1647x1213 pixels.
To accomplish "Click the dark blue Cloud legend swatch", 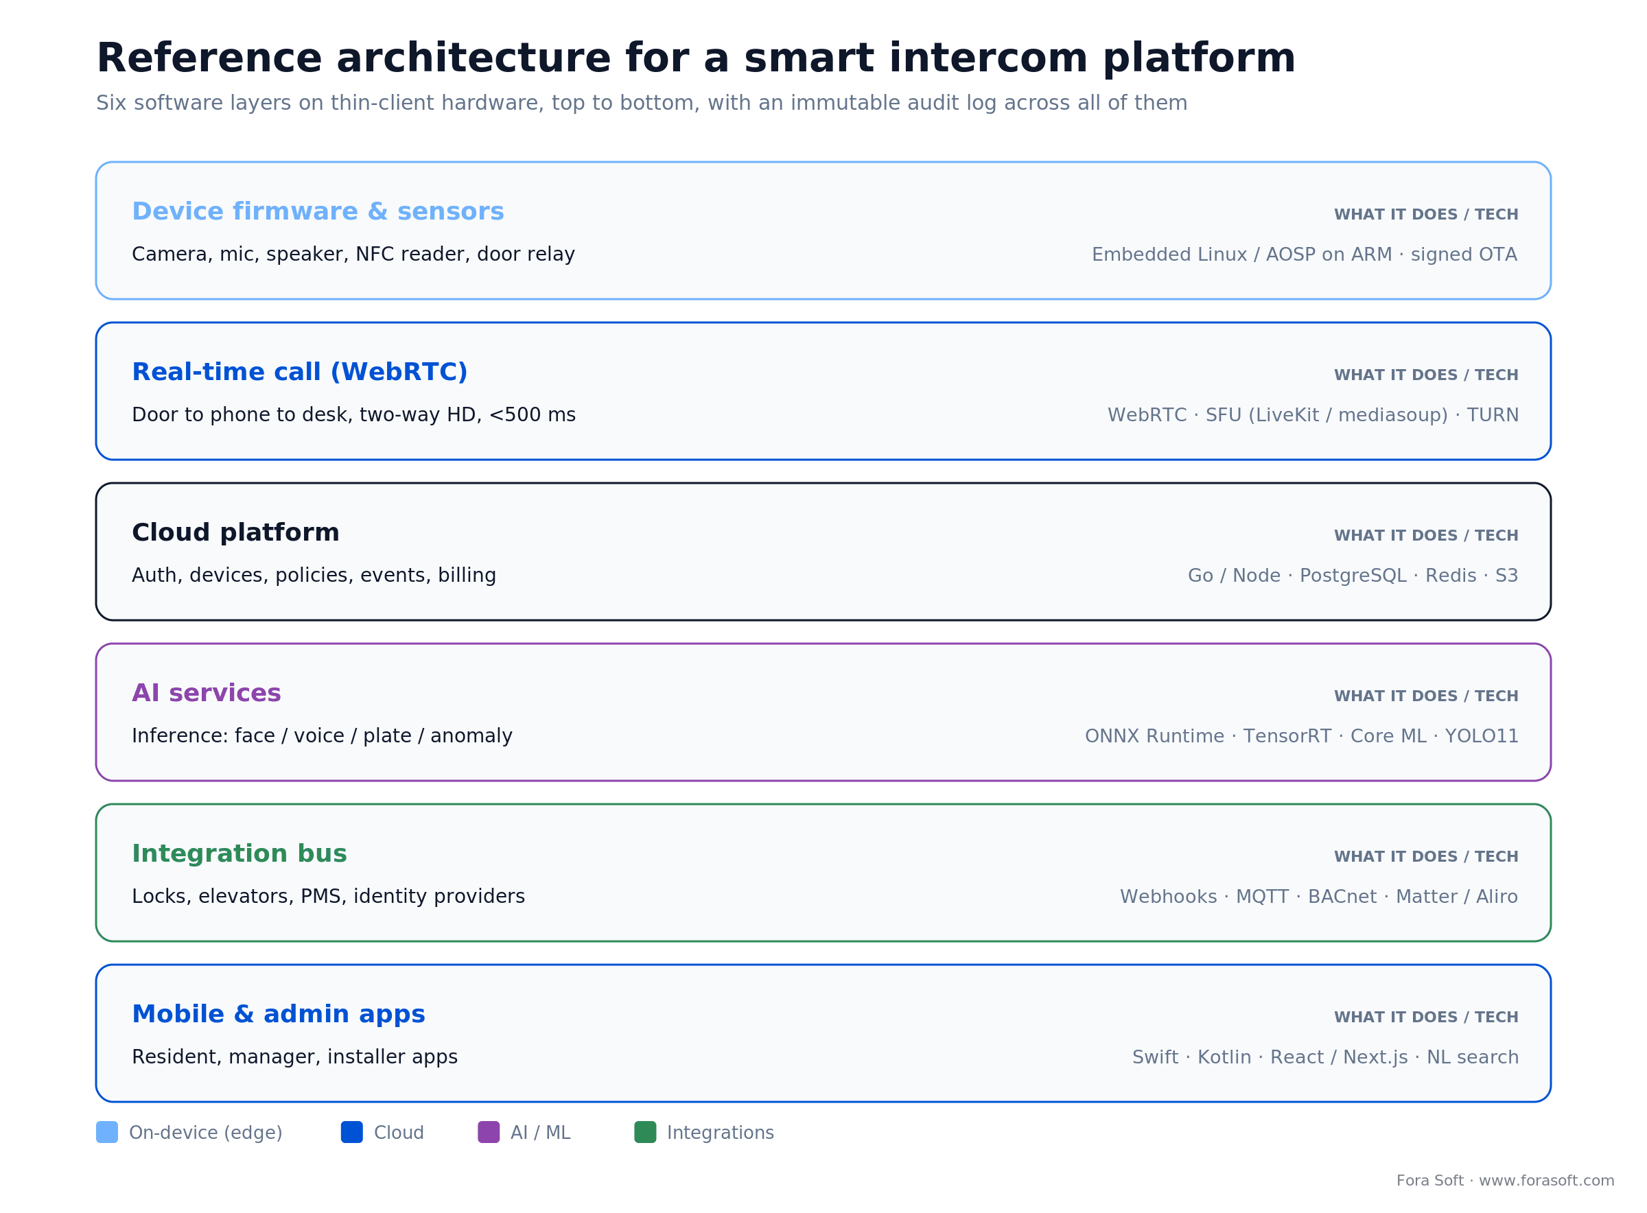I will tap(352, 1132).
